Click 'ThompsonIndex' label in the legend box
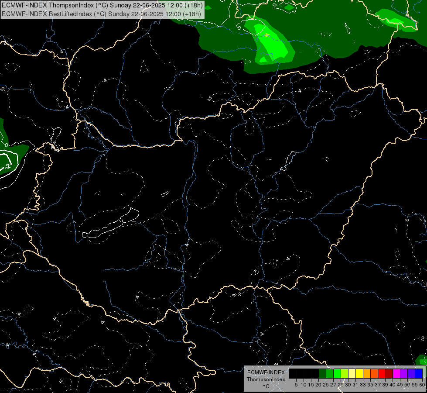Image resolution: width=427 pixels, height=393 pixels. click(x=266, y=379)
